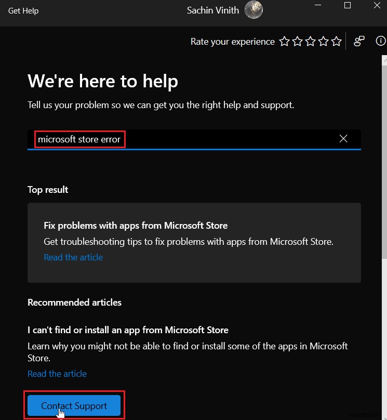The image size is (387, 420).
Task: Select the Recommended articles heading
Action: (74, 302)
